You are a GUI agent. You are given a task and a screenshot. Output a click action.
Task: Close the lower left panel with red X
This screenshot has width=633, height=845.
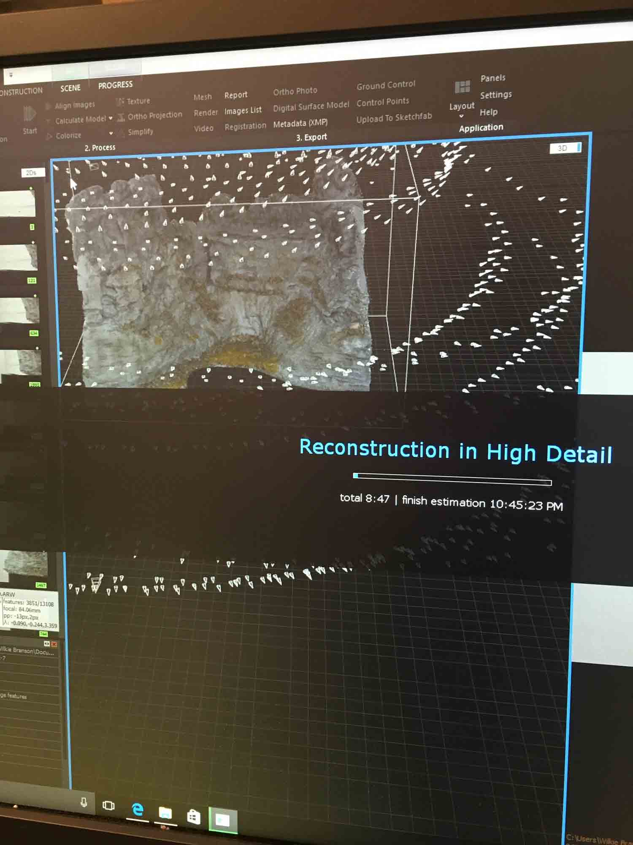coord(54,644)
